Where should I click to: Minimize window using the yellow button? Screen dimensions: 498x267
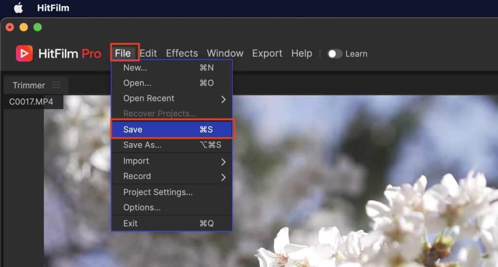[24, 27]
